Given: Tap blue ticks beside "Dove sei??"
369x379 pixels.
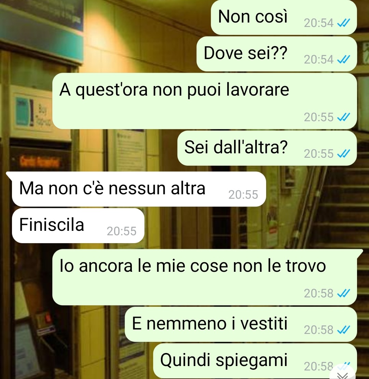Looking at the screenshot, I should [x=344, y=59].
